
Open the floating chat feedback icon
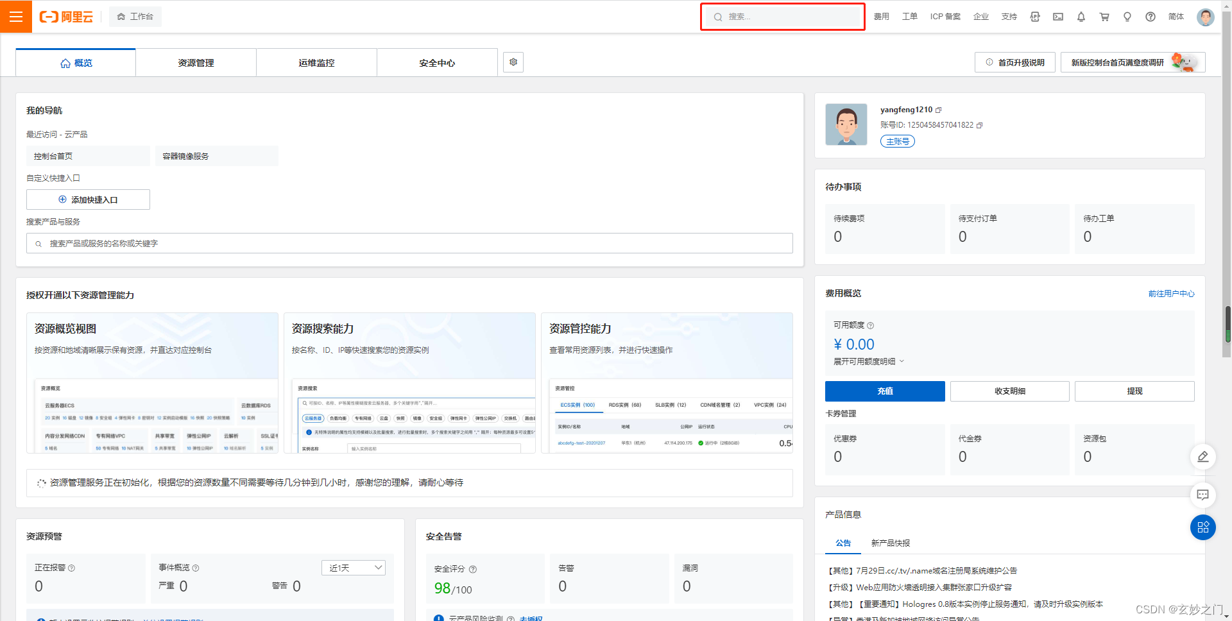1203,495
